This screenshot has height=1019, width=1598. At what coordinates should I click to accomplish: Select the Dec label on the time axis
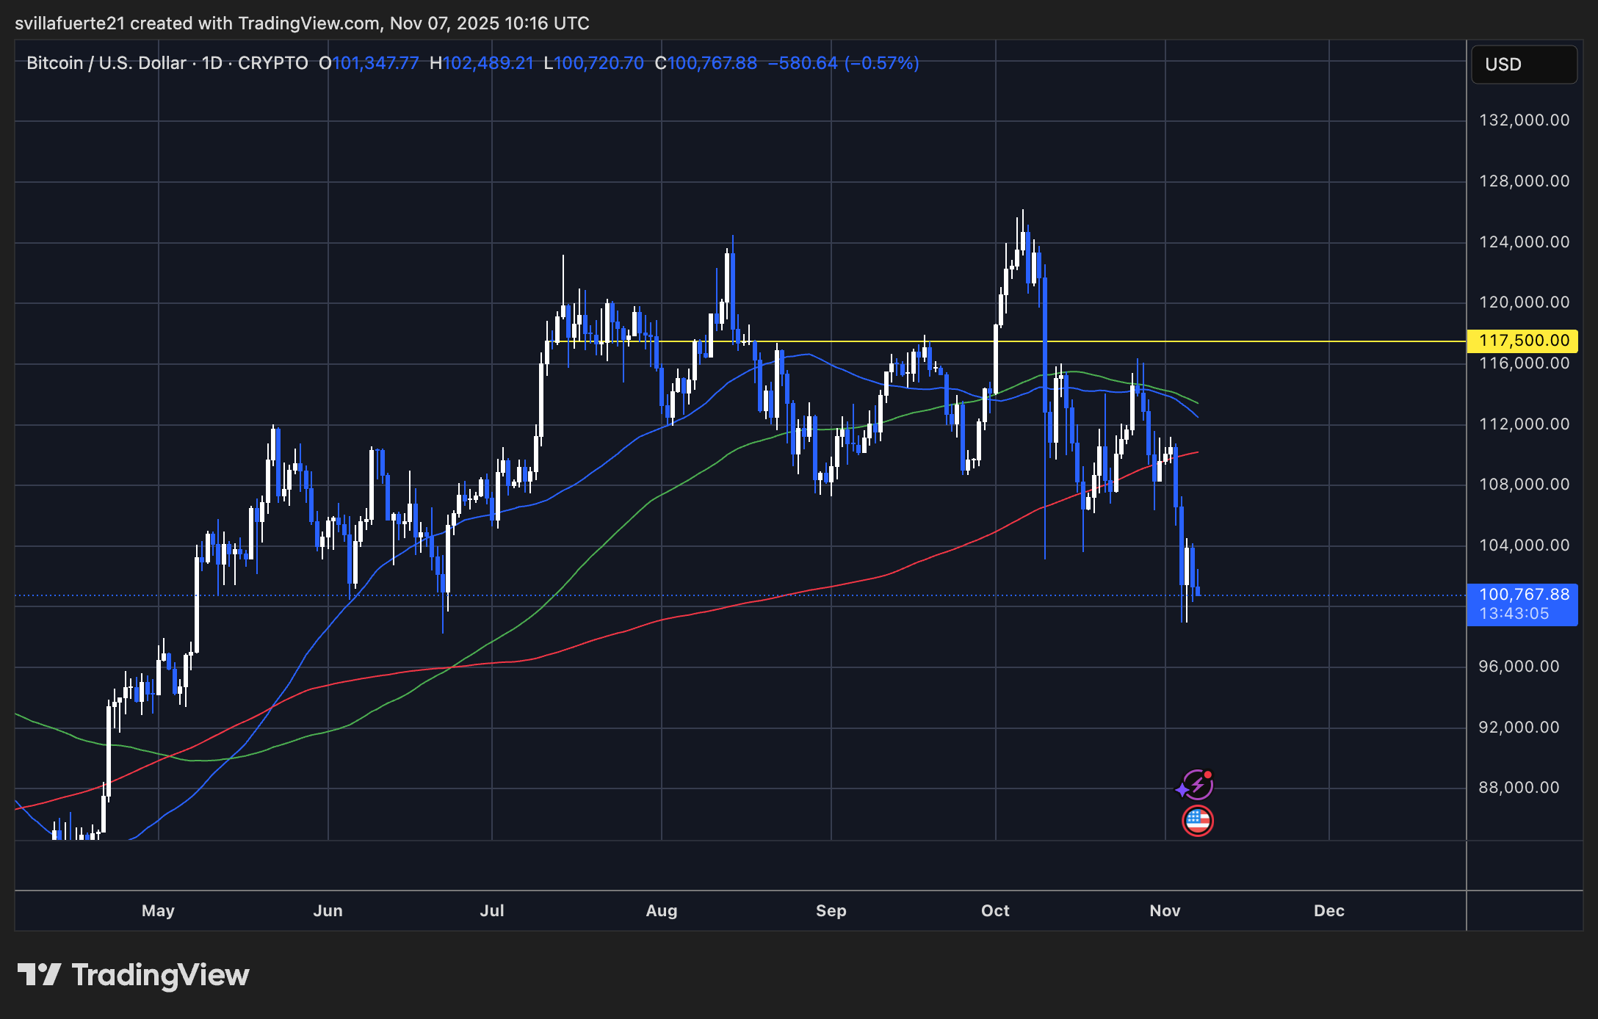pos(1329,910)
